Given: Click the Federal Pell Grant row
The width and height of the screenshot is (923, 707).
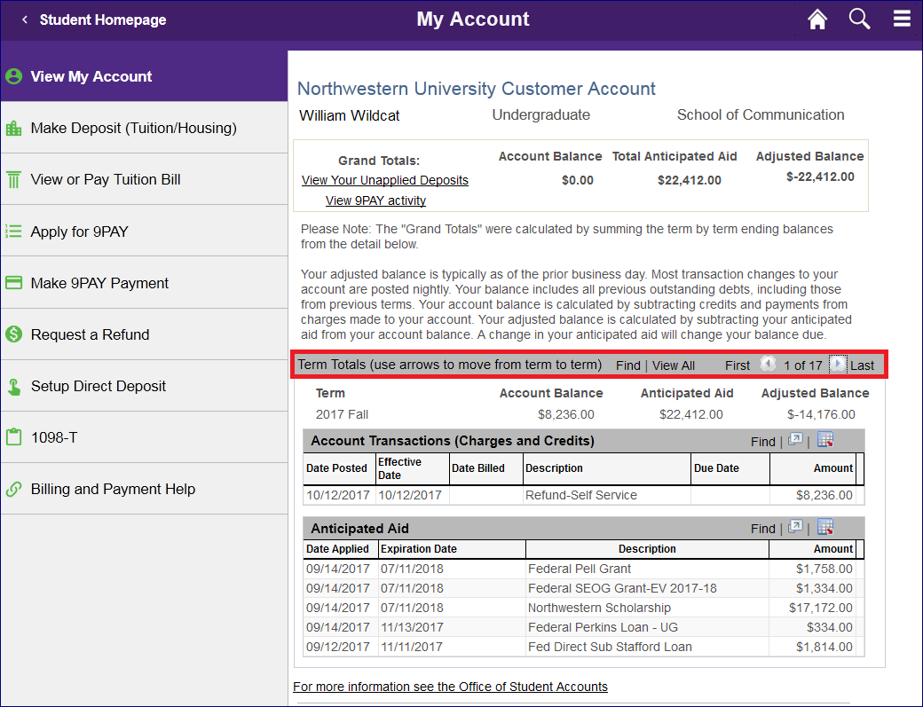Looking at the screenshot, I should (x=584, y=569).
